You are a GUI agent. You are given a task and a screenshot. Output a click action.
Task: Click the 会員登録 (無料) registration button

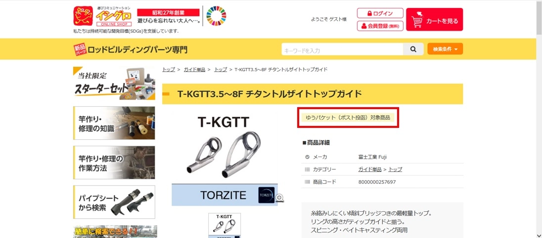pos(380,26)
